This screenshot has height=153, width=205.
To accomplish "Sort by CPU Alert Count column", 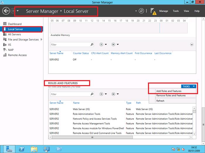I will tap(100, 53).
